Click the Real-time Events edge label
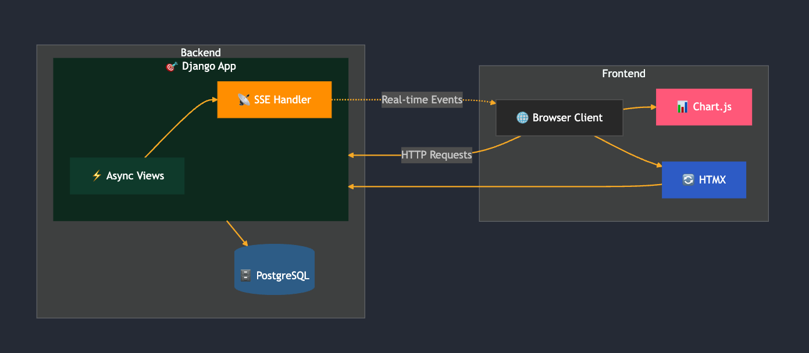Viewport: 809px width, 353px height. click(422, 99)
